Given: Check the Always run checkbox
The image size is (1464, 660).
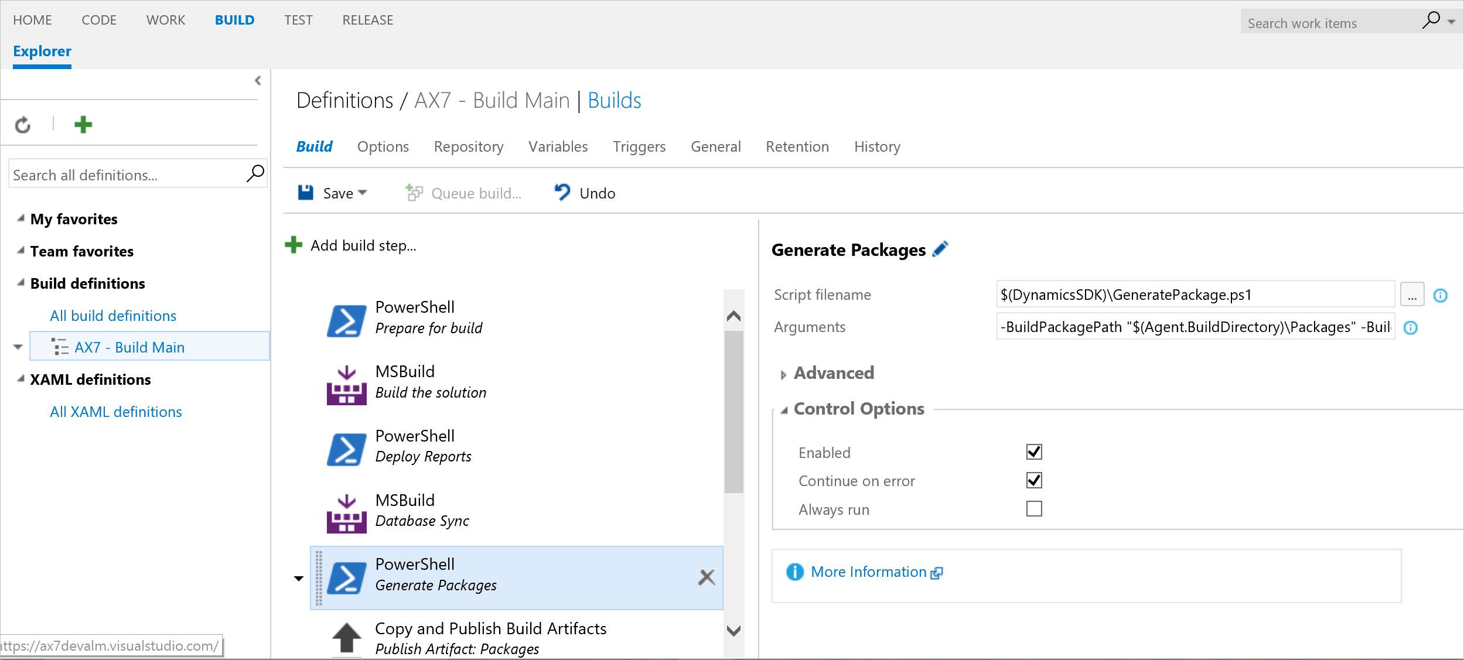Looking at the screenshot, I should [1034, 509].
